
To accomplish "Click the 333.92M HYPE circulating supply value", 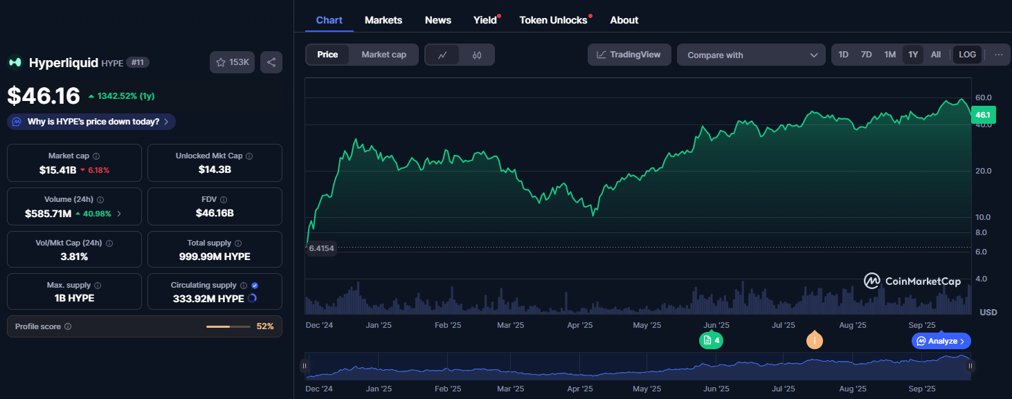I will (x=208, y=299).
